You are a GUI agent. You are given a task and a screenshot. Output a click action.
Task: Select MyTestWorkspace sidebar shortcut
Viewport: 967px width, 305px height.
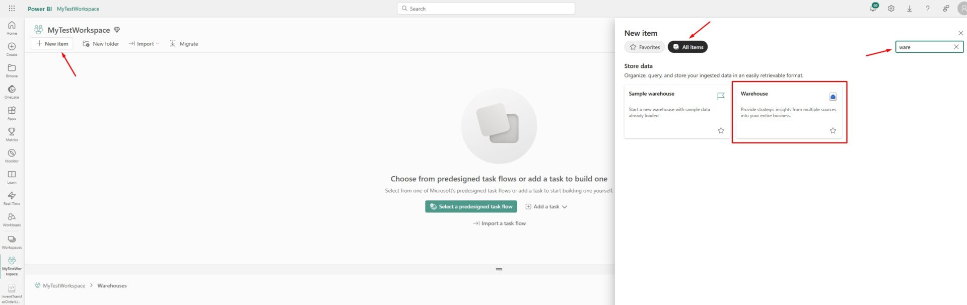click(12, 265)
